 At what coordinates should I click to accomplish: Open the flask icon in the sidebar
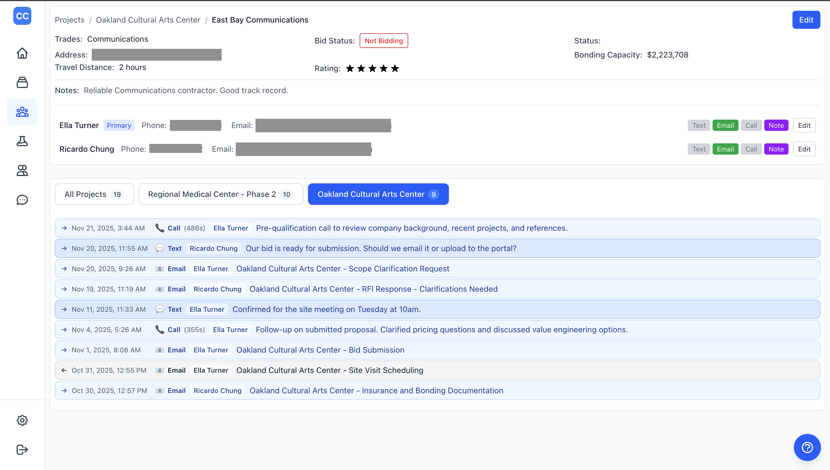22,141
